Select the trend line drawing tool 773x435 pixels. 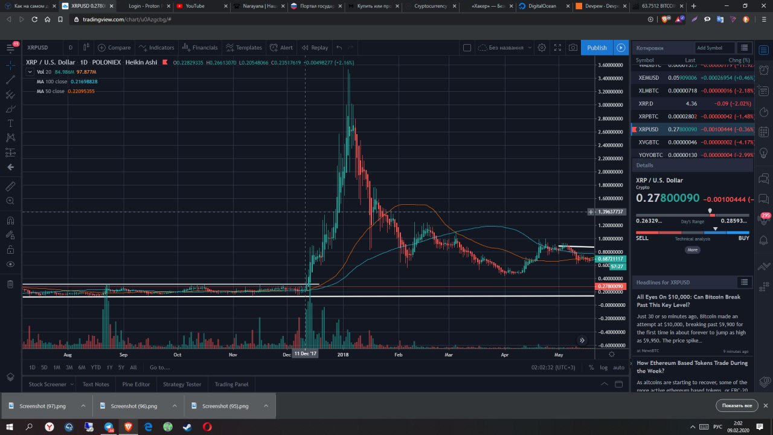tap(10, 79)
